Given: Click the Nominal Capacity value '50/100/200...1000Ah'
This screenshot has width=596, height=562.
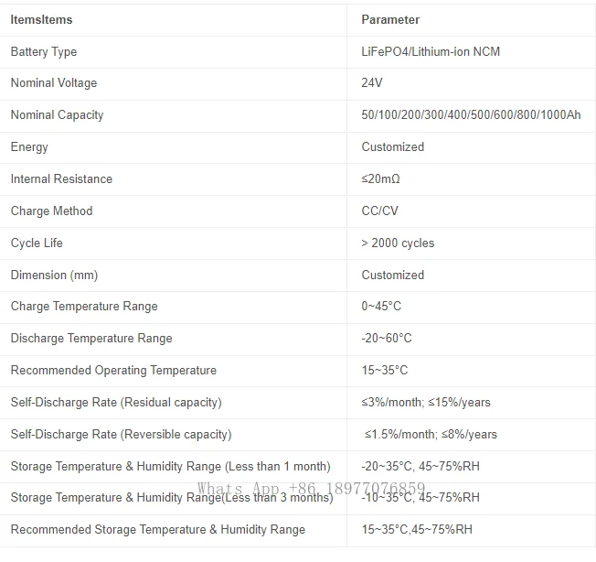Looking at the screenshot, I should pos(471,115).
